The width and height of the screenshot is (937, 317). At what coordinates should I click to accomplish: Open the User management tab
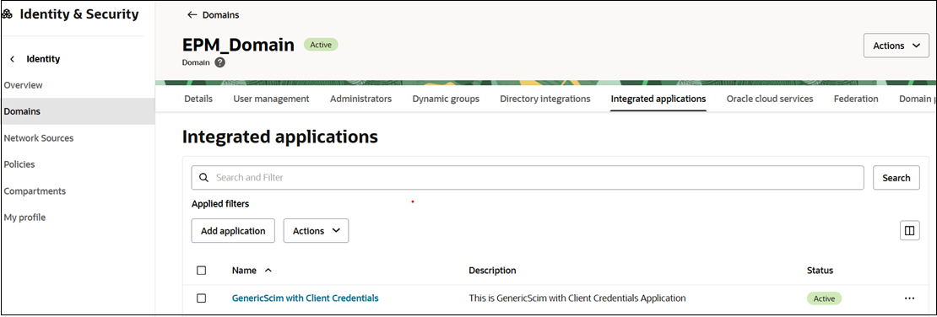(x=271, y=99)
